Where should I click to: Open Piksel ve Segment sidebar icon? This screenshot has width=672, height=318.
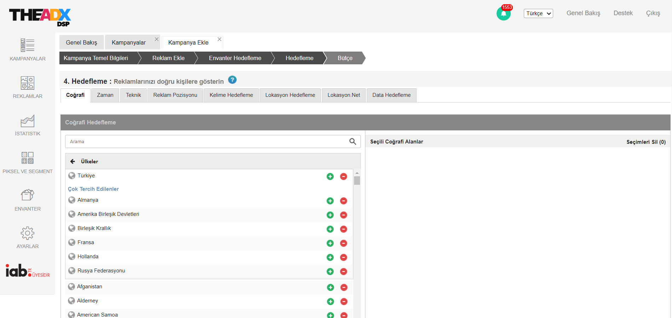click(28, 158)
